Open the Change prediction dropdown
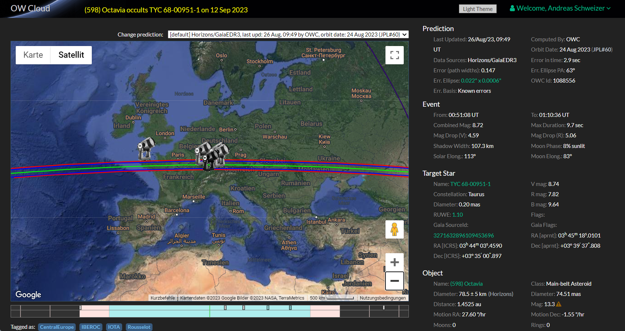This screenshot has width=625, height=331. (x=288, y=35)
